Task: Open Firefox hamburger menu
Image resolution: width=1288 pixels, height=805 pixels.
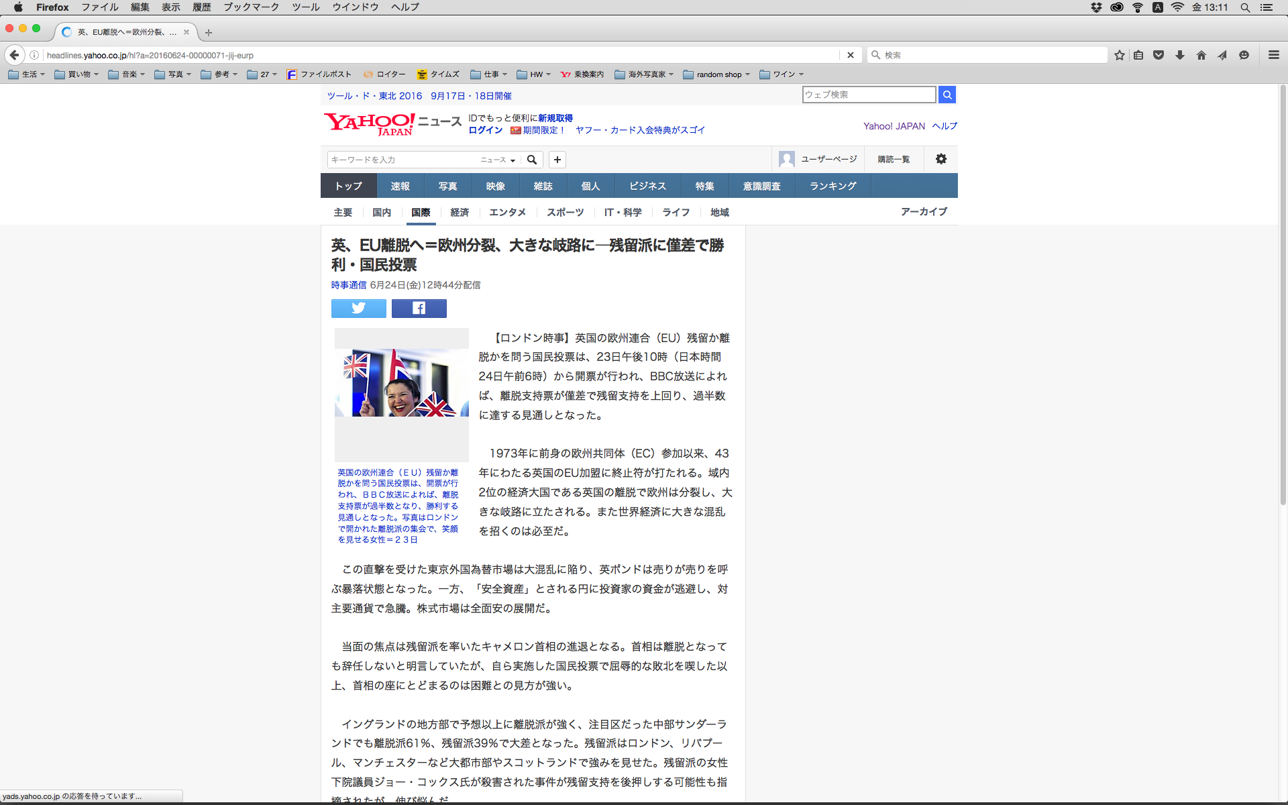Action: [1273, 55]
